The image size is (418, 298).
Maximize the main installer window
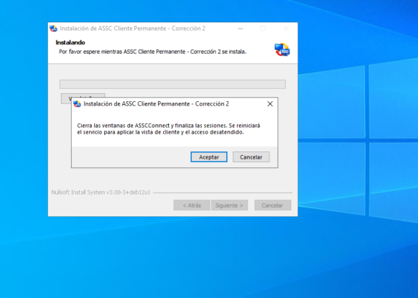point(263,29)
